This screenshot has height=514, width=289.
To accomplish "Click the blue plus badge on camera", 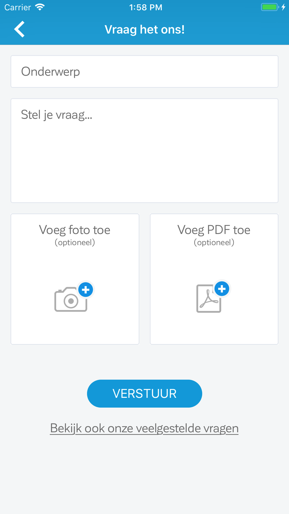I will pos(86,290).
